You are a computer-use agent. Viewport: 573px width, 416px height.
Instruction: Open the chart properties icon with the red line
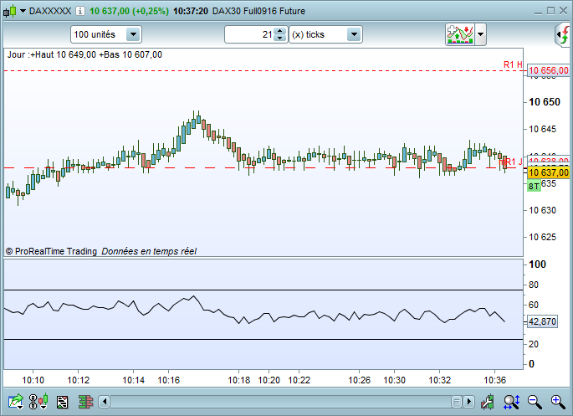pos(63,402)
